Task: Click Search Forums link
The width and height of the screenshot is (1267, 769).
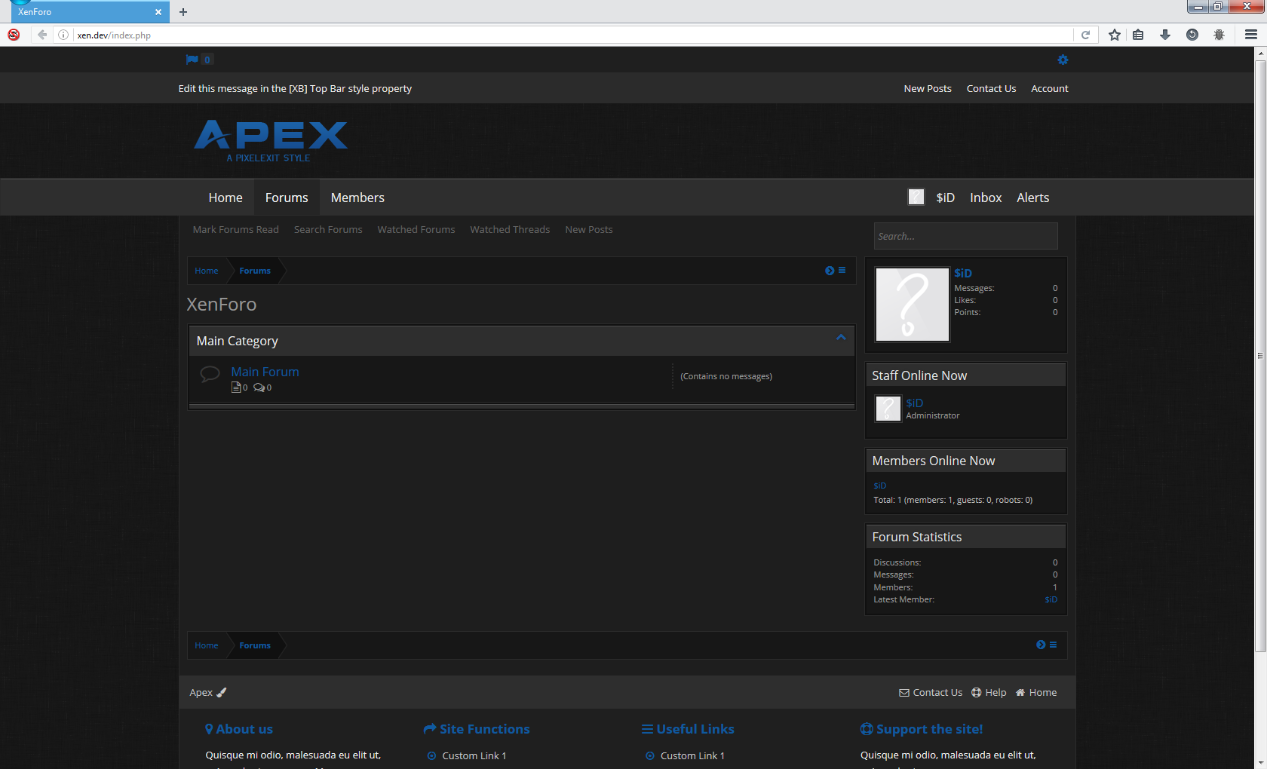Action: [x=328, y=229]
